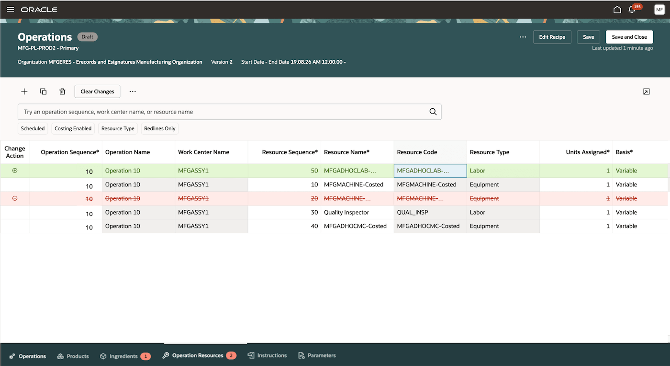The image size is (670, 366).
Task: Click the Edit Recipe button
Action: click(552, 37)
